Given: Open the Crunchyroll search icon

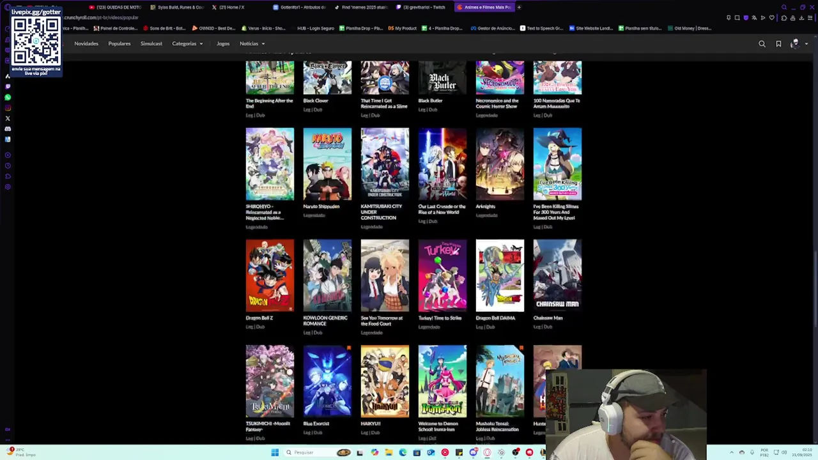Looking at the screenshot, I should [762, 44].
